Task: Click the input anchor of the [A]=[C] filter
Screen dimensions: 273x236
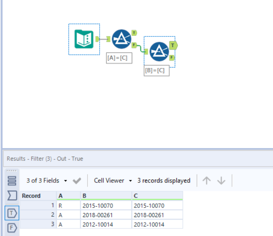Action: (108, 39)
